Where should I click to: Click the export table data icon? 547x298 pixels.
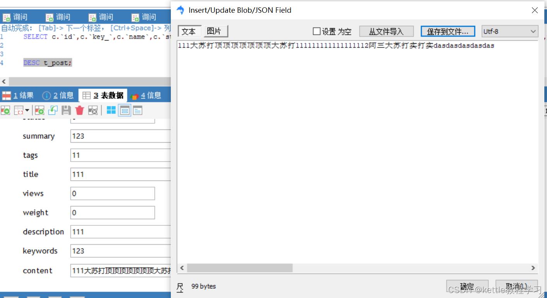[5, 111]
